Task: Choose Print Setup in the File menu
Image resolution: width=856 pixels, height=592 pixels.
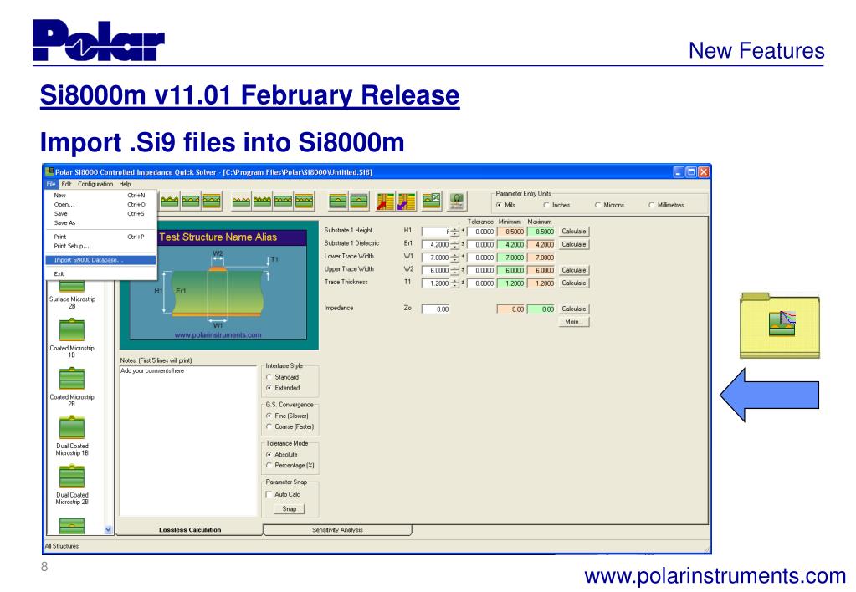Action: pos(101,246)
